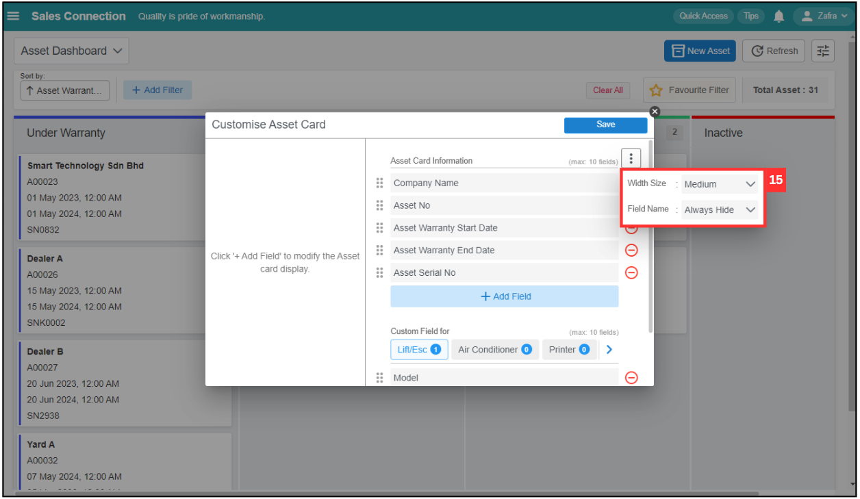Viewport: 860px width, 499px height.
Task: Expand the Asset Dashboard dropdown
Action: click(71, 51)
